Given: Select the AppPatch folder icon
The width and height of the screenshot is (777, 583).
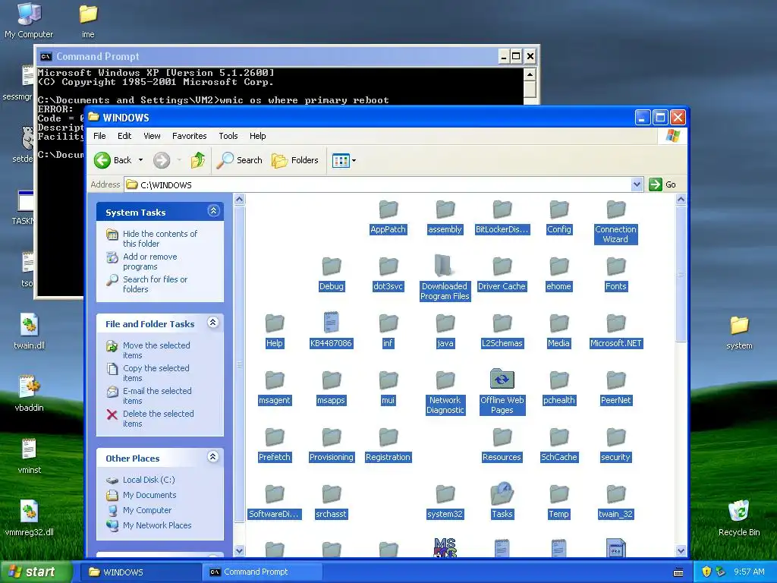Looking at the screenshot, I should [x=388, y=210].
